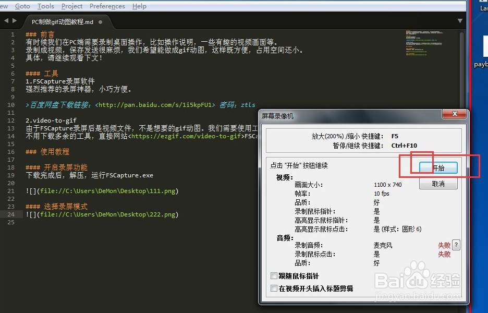Open the Project menu
This screenshot has height=313, width=488.
click(x=71, y=6)
